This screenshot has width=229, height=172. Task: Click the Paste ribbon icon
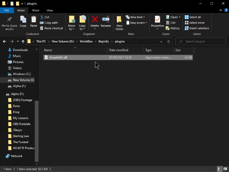[33, 22]
